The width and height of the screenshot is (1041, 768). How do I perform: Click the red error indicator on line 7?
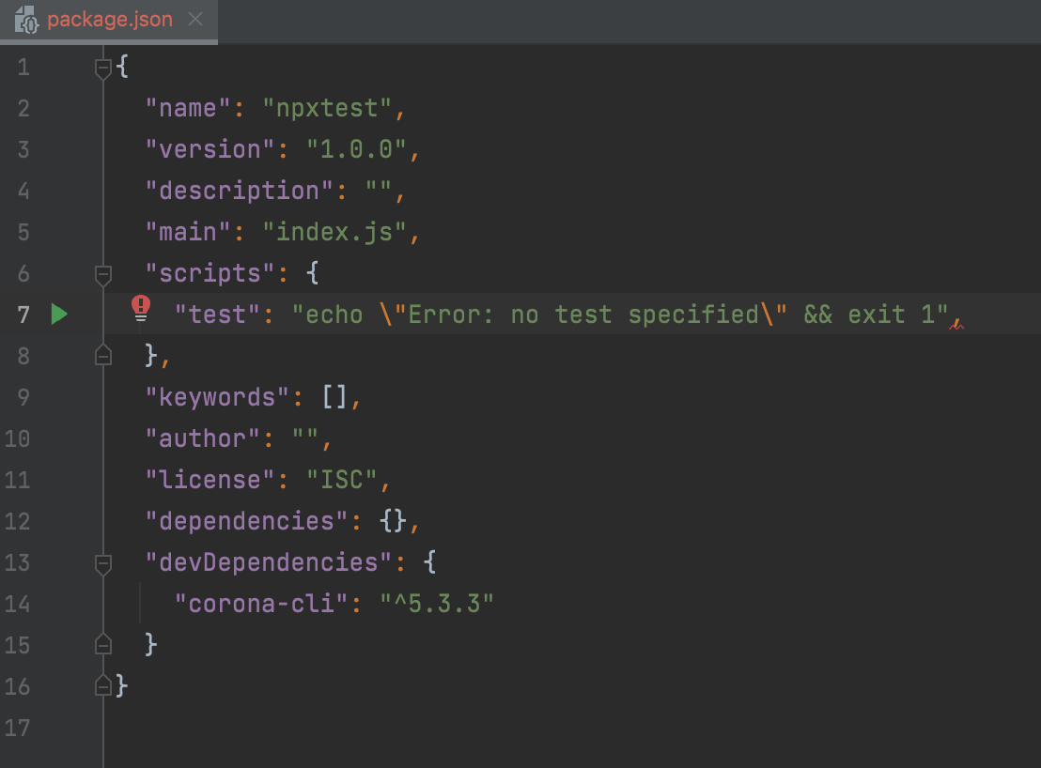141,307
